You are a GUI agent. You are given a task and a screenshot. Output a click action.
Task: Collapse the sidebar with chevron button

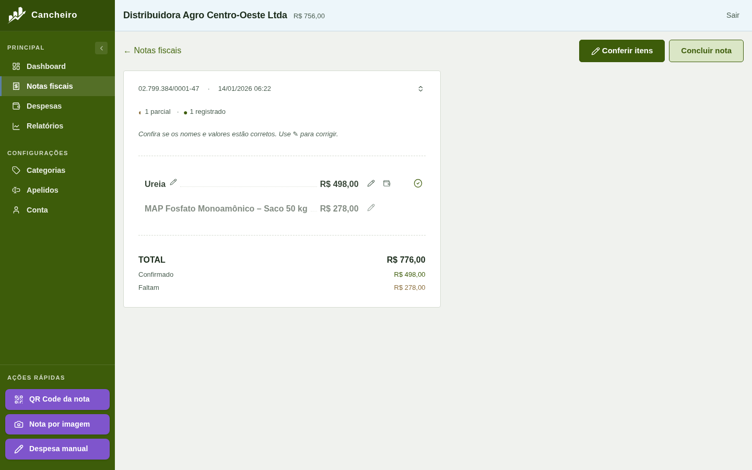pos(101,48)
